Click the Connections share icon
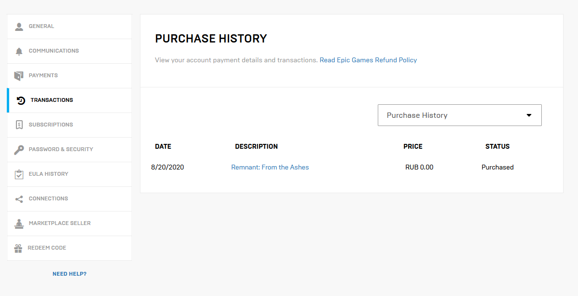This screenshot has width=578, height=296. (19, 199)
